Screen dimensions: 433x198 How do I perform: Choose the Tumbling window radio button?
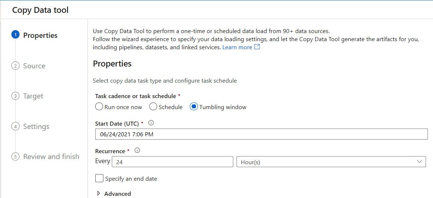click(194, 107)
